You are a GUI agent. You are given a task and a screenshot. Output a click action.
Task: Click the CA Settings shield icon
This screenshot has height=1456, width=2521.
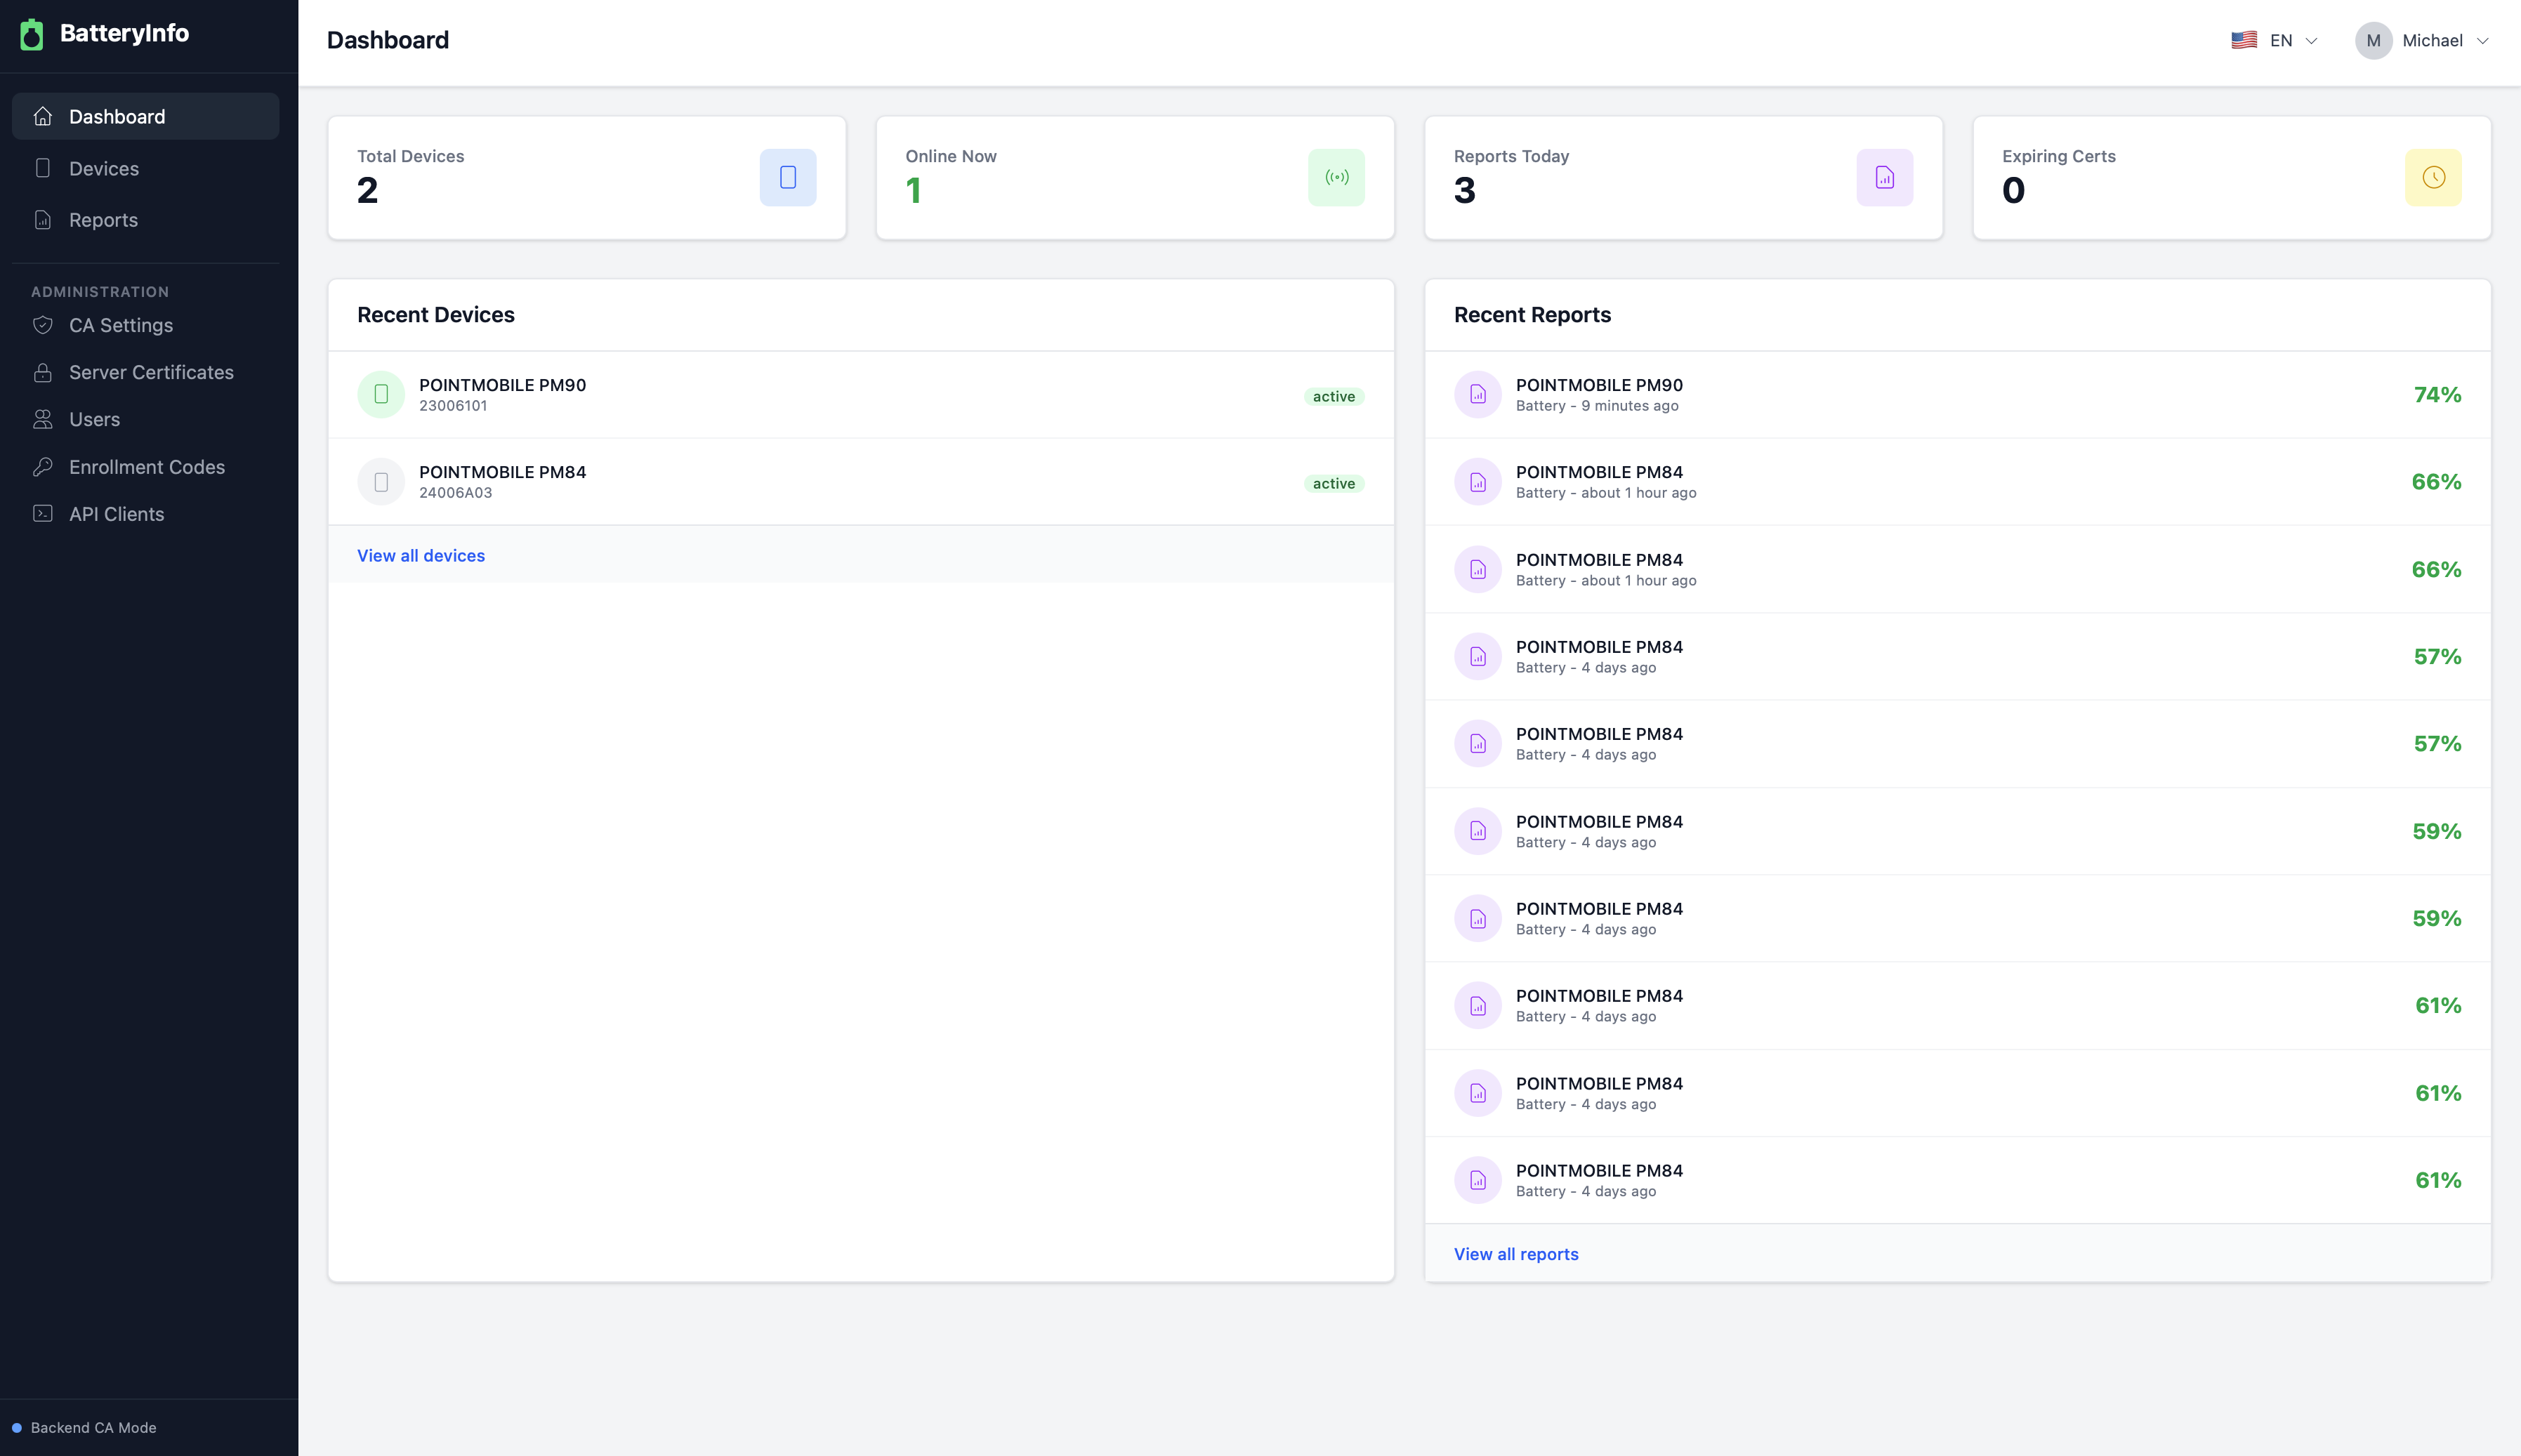point(42,325)
